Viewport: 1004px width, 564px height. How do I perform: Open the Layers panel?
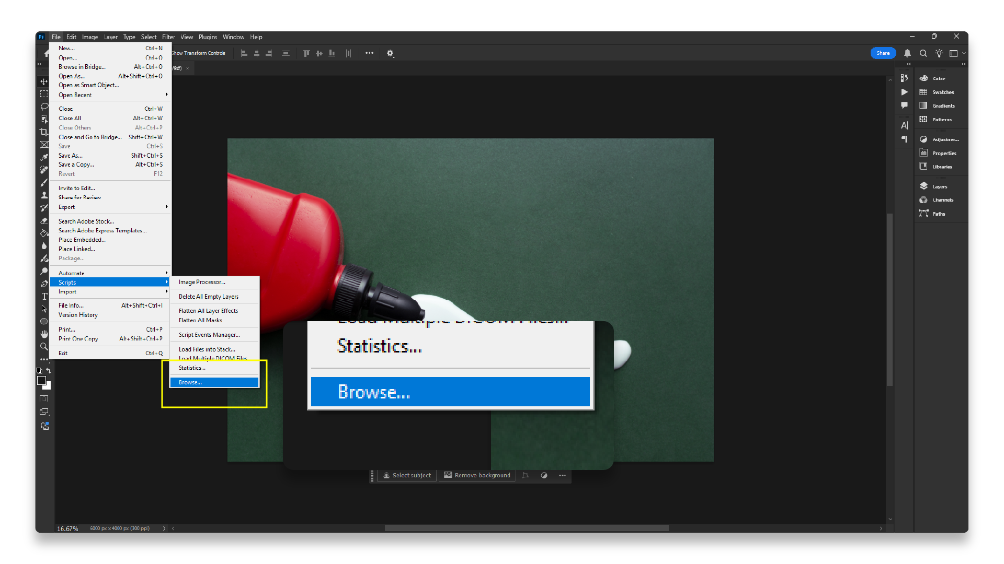(939, 186)
